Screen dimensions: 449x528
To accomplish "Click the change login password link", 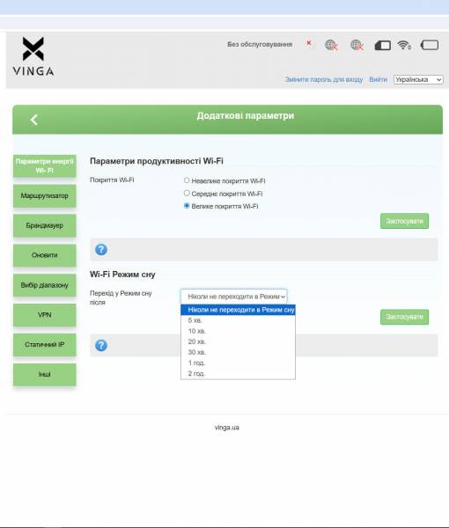I will (324, 79).
